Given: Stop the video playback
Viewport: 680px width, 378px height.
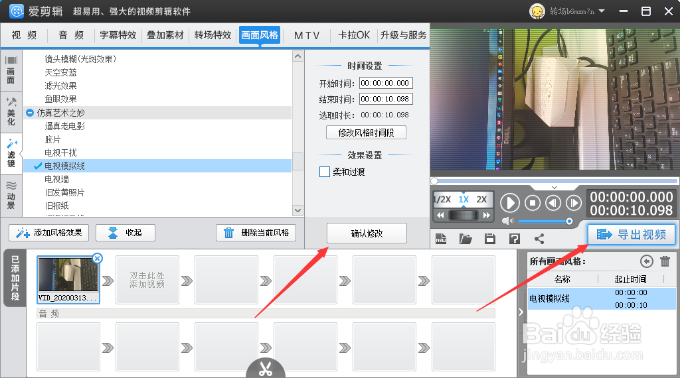Looking at the screenshot, I should (x=533, y=203).
